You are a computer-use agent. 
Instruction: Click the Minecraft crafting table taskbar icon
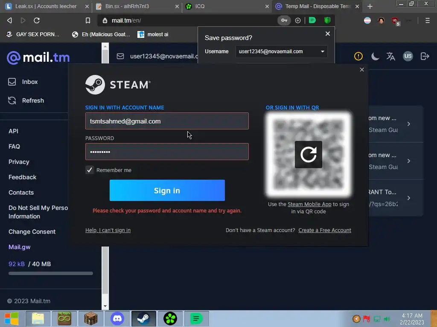tap(91, 318)
